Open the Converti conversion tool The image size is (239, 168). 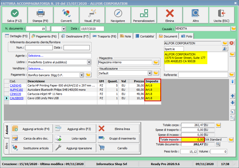click(66, 15)
